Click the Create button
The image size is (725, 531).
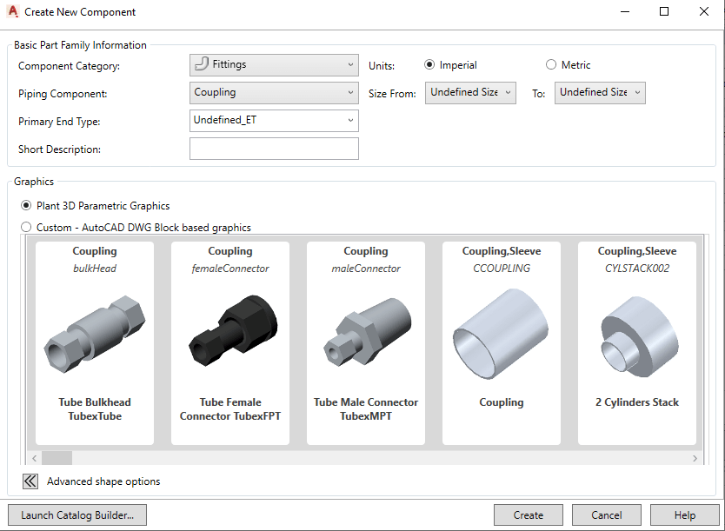(x=528, y=515)
